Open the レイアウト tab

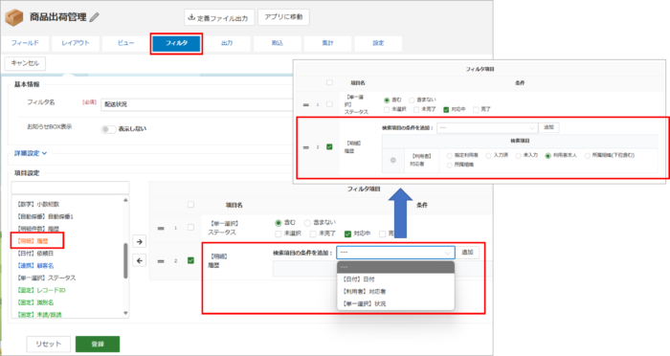76,43
